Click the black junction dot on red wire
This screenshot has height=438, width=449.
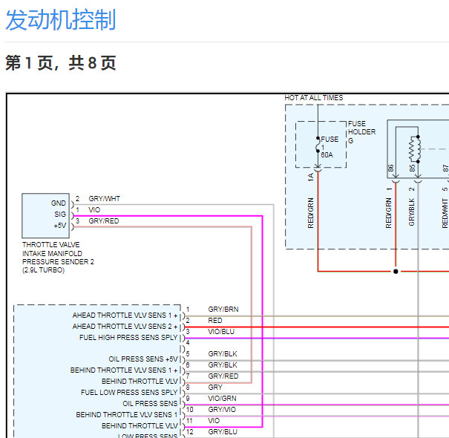(396, 271)
